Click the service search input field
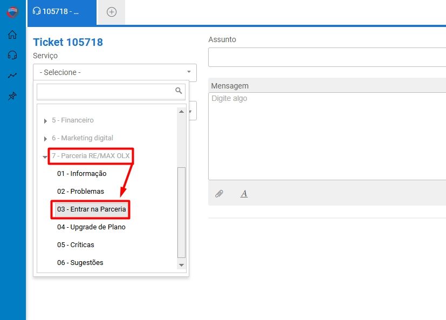446x320 pixels. pos(111,92)
